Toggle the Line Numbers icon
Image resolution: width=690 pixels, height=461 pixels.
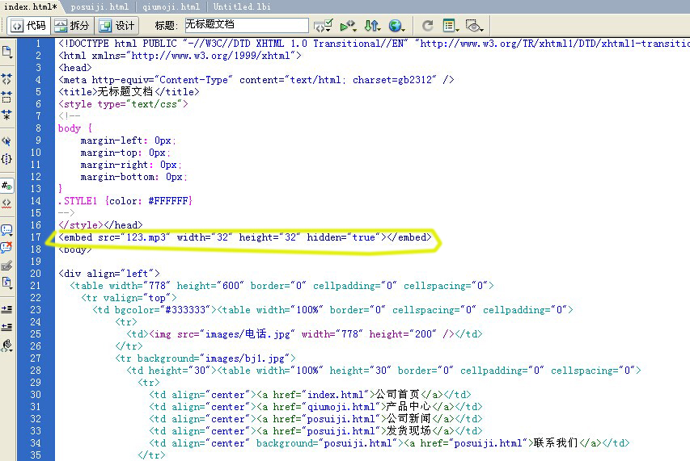point(6,186)
